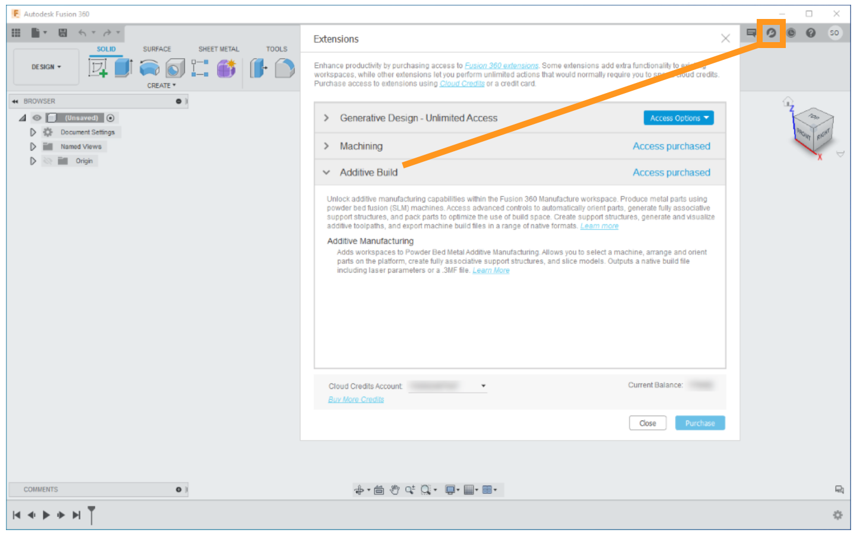Image resolution: width=857 pixels, height=536 pixels.
Task: Select the rectangular Pattern tool icon
Action: point(200,68)
